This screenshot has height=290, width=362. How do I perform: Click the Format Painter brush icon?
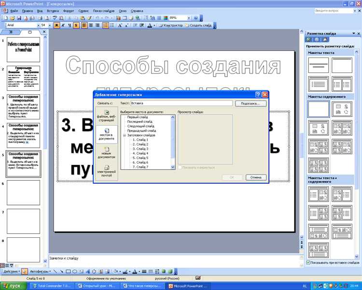(90, 18)
